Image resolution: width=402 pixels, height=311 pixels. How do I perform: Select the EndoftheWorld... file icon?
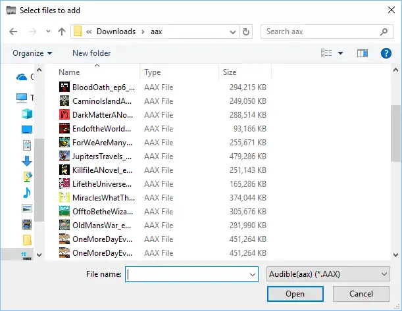64,129
